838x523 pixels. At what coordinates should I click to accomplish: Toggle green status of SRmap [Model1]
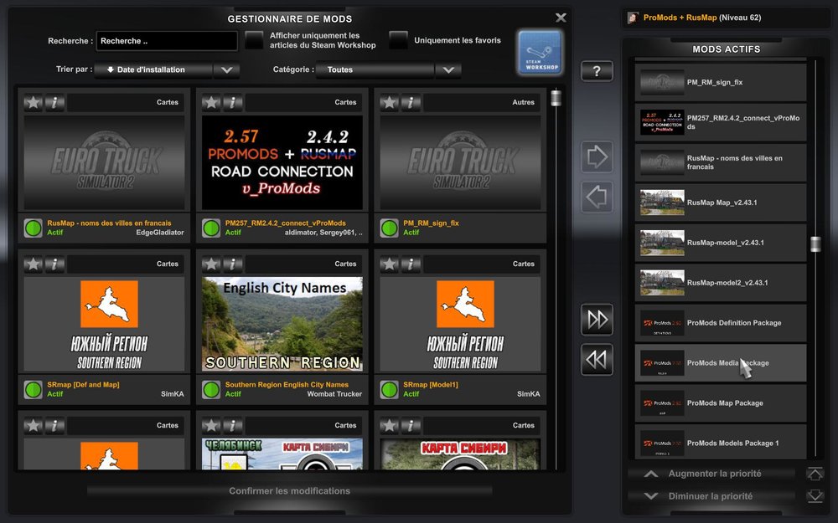pyautogui.click(x=389, y=390)
